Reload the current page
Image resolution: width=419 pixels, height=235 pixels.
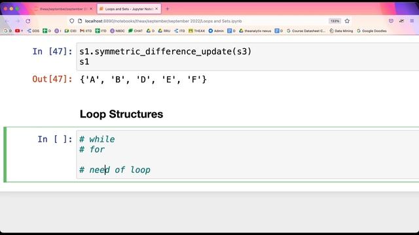point(27,21)
